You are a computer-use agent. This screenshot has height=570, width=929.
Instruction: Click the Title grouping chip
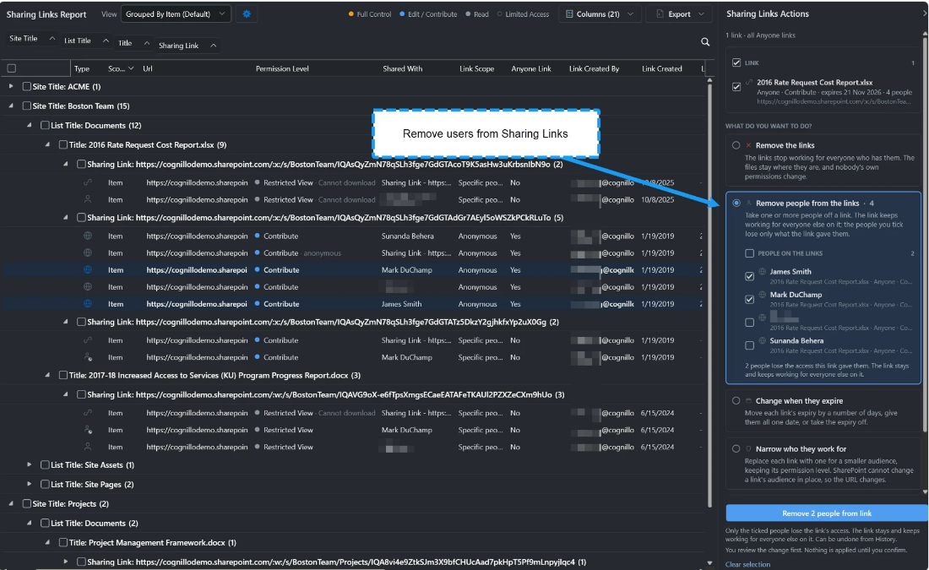point(133,43)
